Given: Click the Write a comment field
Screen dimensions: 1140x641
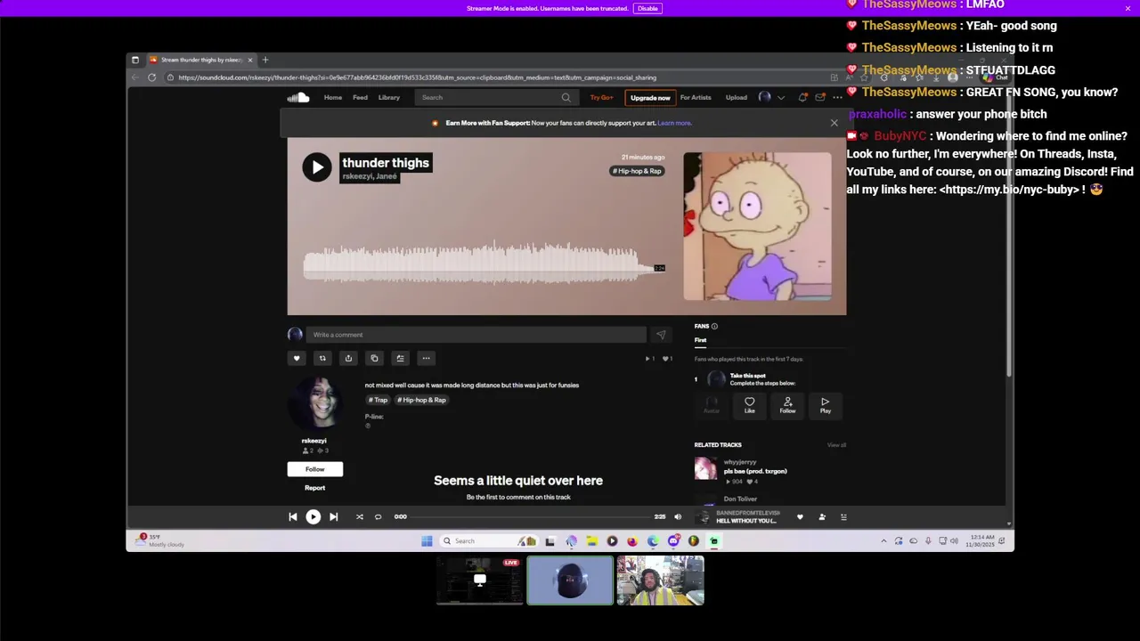Looking at the screenshot, I should click(476, 335).
